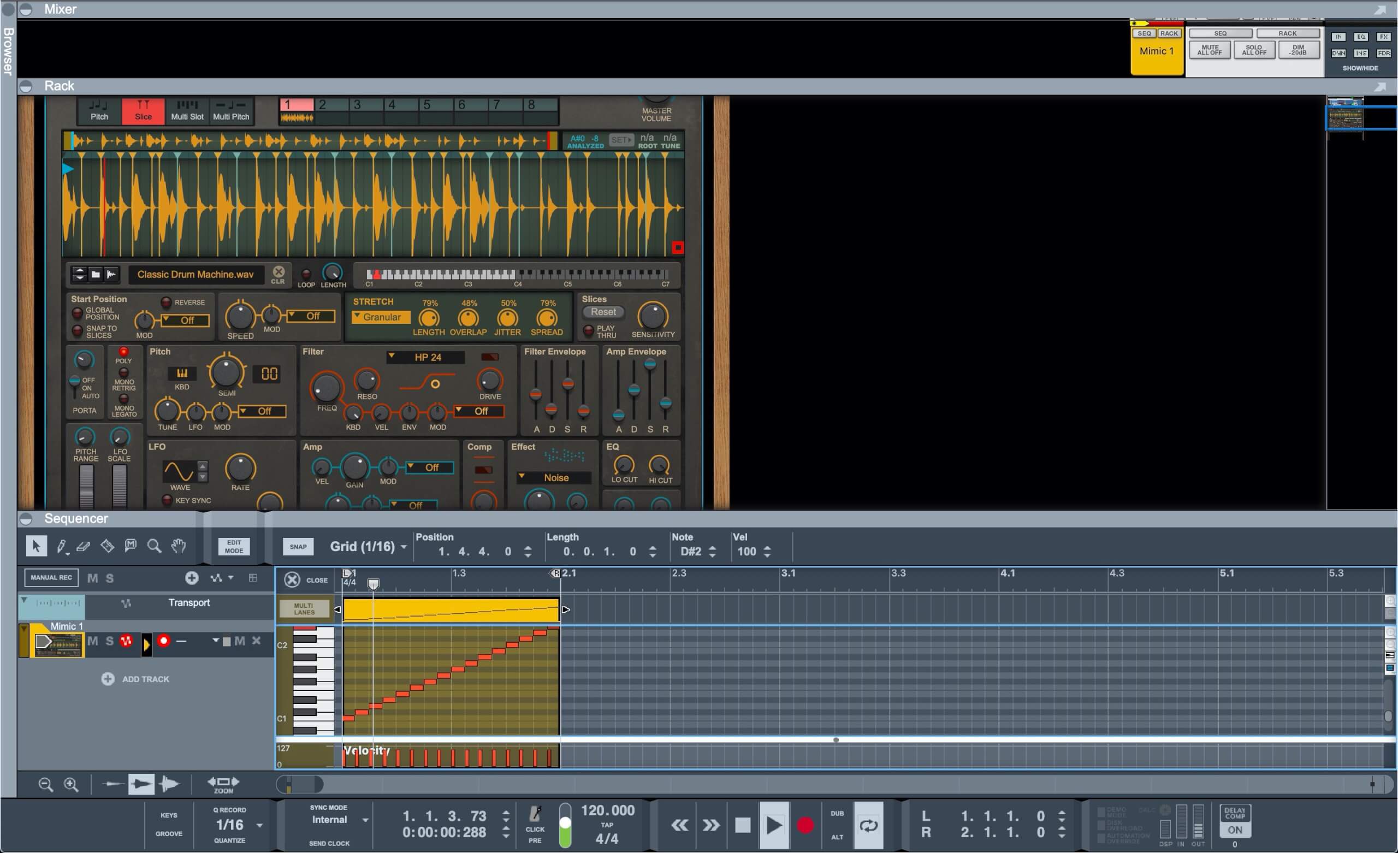This screenshot has height=853, width=1398.
Task: Click the horizontal sequencer scrollbar handle
Action: point(300,784)
